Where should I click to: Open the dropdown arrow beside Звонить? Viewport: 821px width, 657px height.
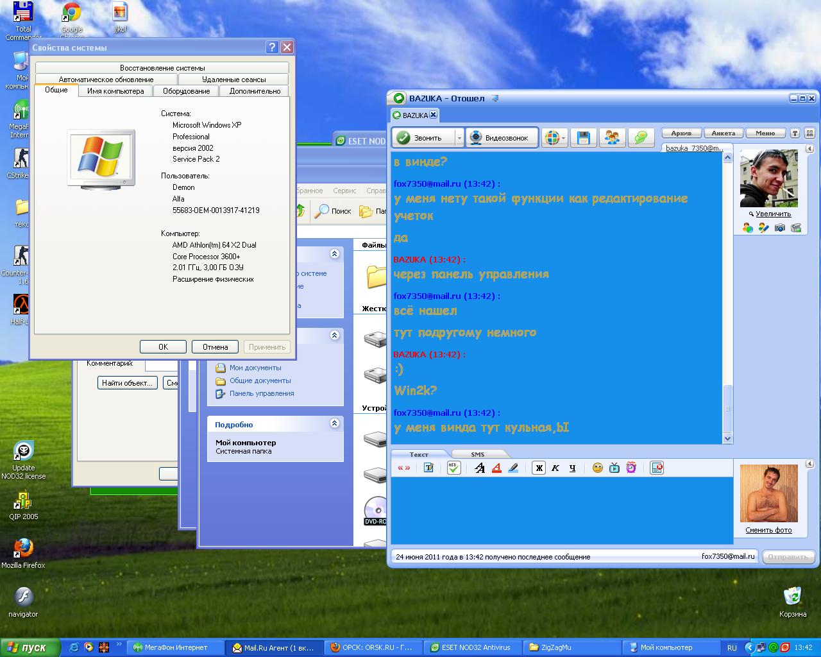(459, 138)
